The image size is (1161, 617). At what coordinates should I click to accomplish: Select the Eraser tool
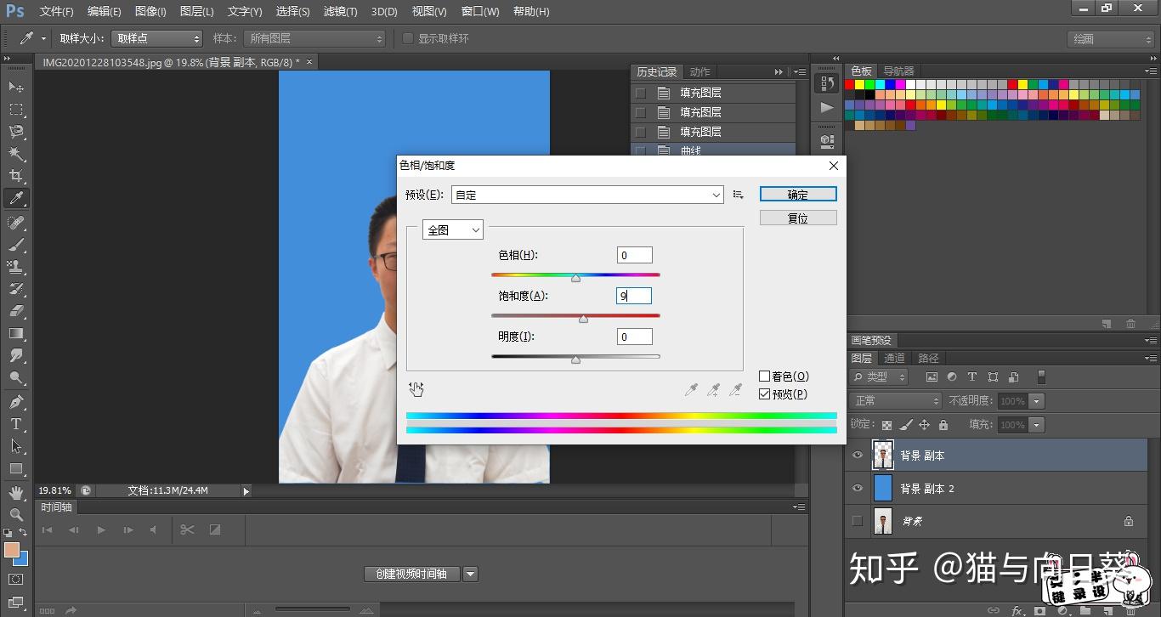(x=16, y=310)
